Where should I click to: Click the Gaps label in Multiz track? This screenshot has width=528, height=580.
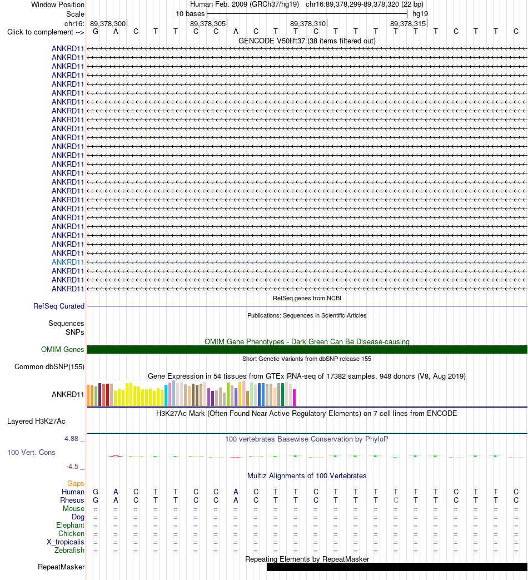point(76,483)
